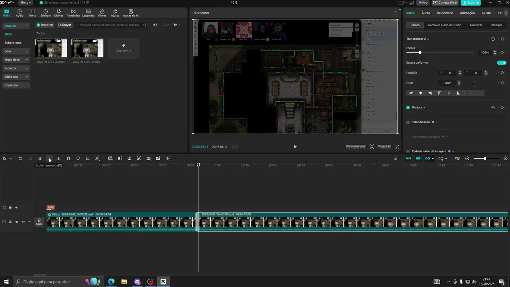
Task: Start voice recording with the microphone icon
Action: [x=395, y=159]
